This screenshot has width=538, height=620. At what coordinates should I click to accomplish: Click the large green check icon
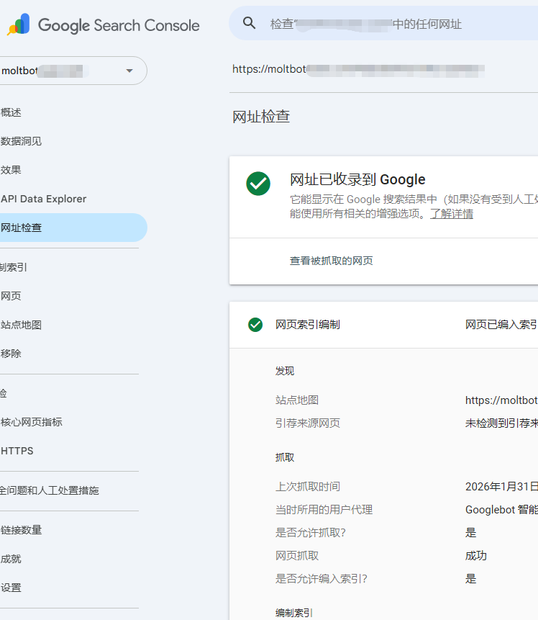tap(258, 184)
